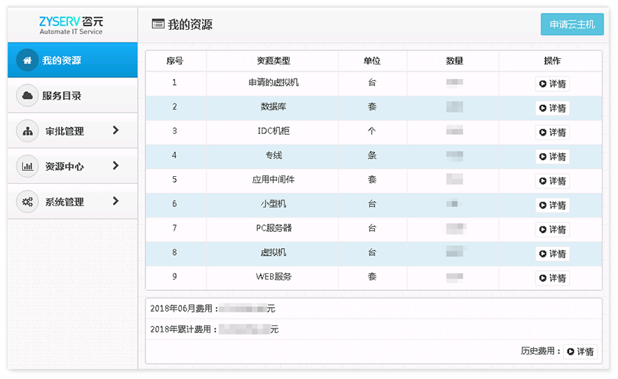View 详情 for WEB服务 row
The image size is (618, 379).
tap(551, 278)
